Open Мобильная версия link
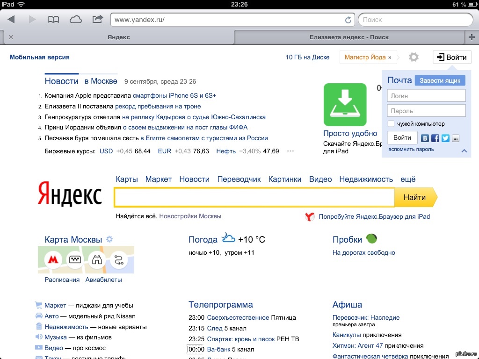Screen dimensions: 479x359 pos(39,57)
